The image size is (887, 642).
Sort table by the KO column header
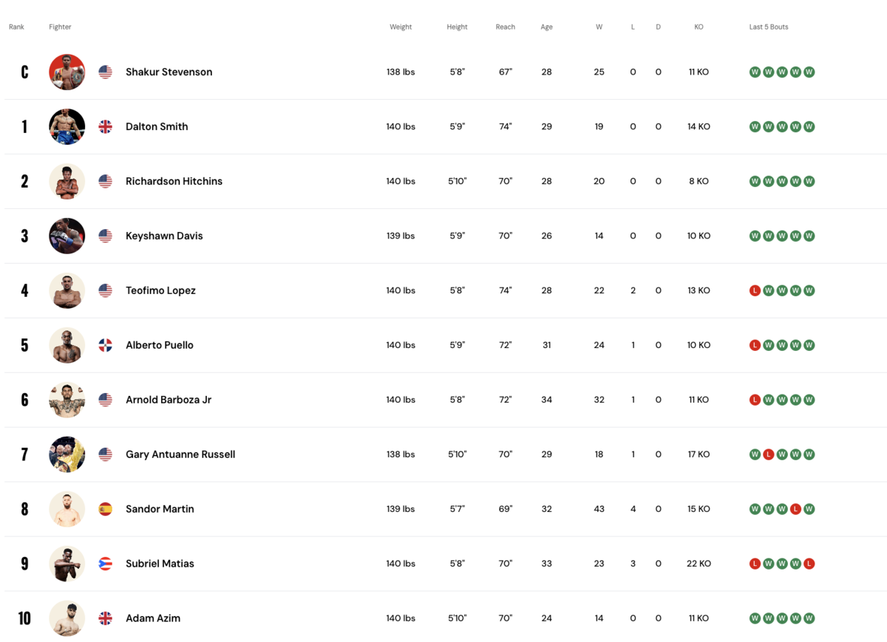coord(699,27)
